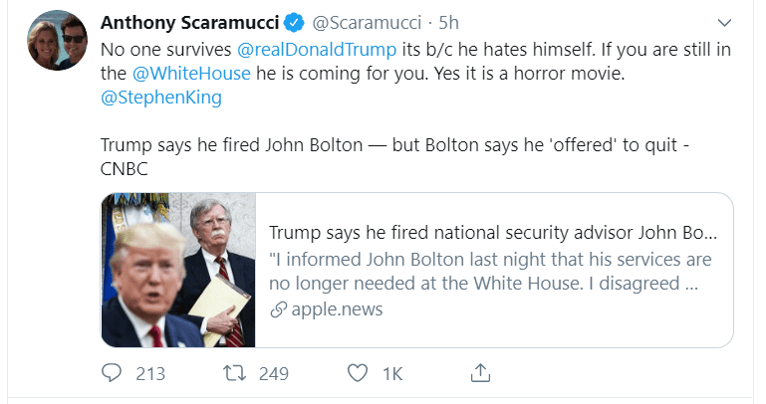Screen dimensions: 766x404
Task: Click the 1K likes count
Action: tap(392, 373)
